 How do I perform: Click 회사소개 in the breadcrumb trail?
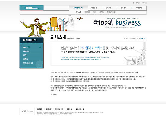coord(143,38)
